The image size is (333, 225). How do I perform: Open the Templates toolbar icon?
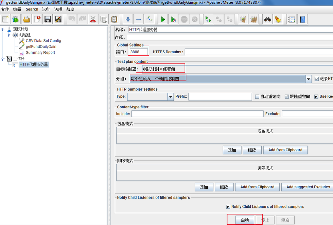(x=16, y=19)
